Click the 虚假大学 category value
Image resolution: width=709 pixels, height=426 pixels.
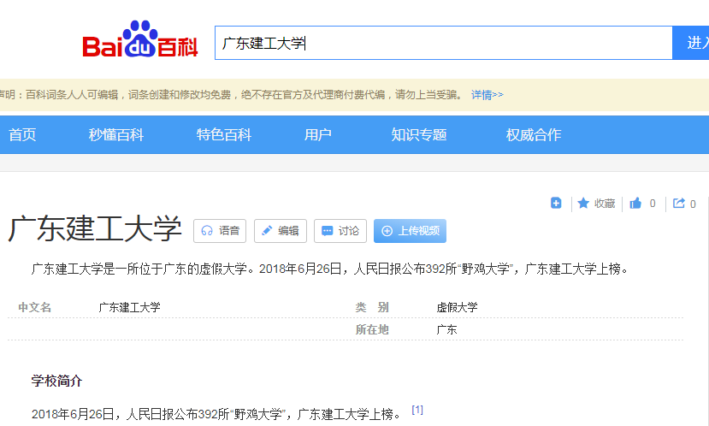coord(458,307)
